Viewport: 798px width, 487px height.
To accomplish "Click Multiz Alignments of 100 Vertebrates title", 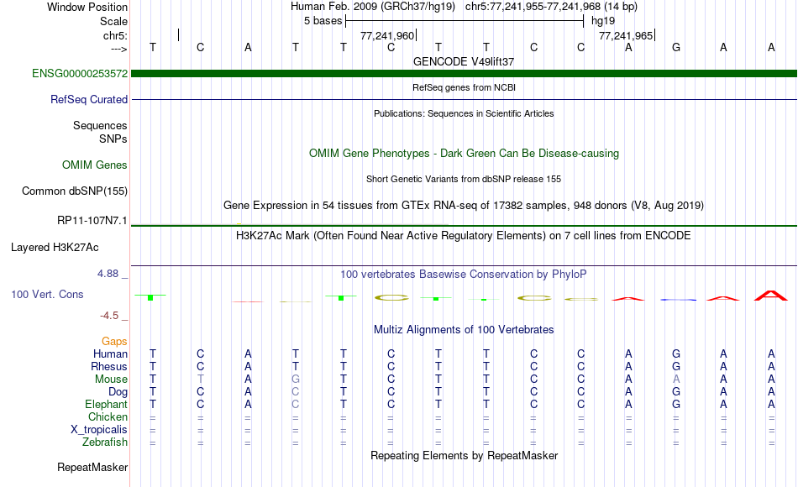I will tap(464, 329).
